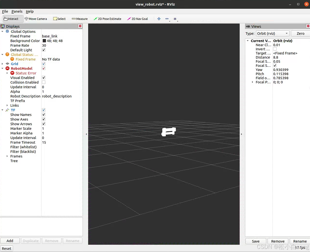Click the blue plus add-tool icon
The height and width of the screenshot is (252, 310).
pyautogui.click(x=159, y=19)
